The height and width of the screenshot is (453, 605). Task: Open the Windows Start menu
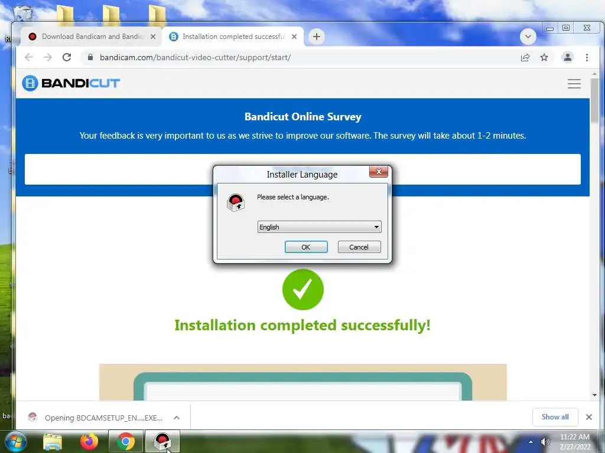16,442
